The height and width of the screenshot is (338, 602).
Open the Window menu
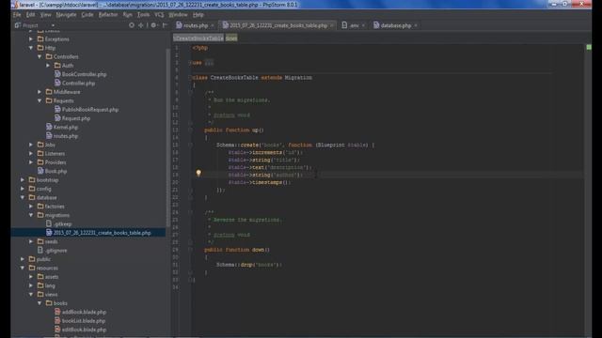click(178, 15)
